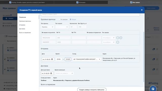Go to the Грузовые единицы section in the sidebar
This screenshot has width=162, height=91.
tap(25, 21)
